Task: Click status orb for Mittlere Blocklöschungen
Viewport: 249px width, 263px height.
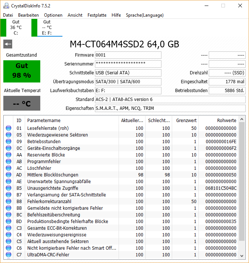Action: point(8,175)
